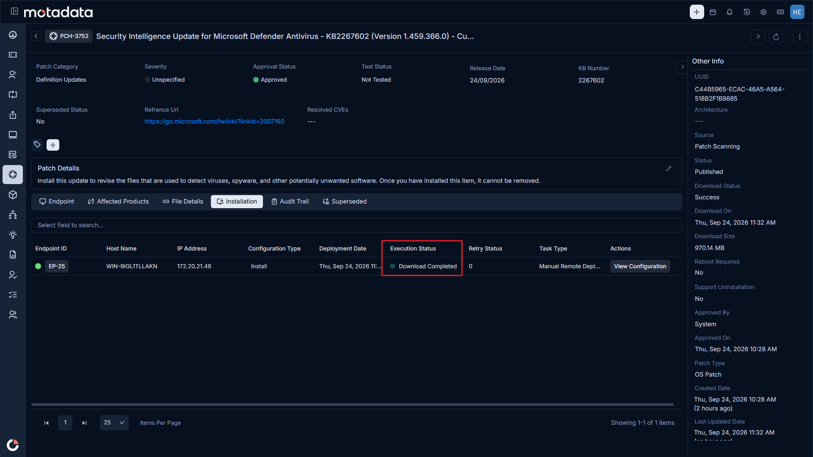Go to first page of results

(x=46, y=423)
